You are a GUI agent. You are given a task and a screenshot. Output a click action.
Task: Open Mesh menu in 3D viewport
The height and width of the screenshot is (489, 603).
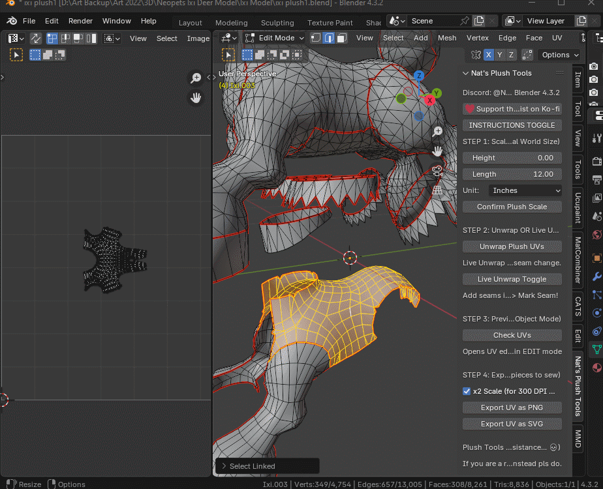pos(447,38)
